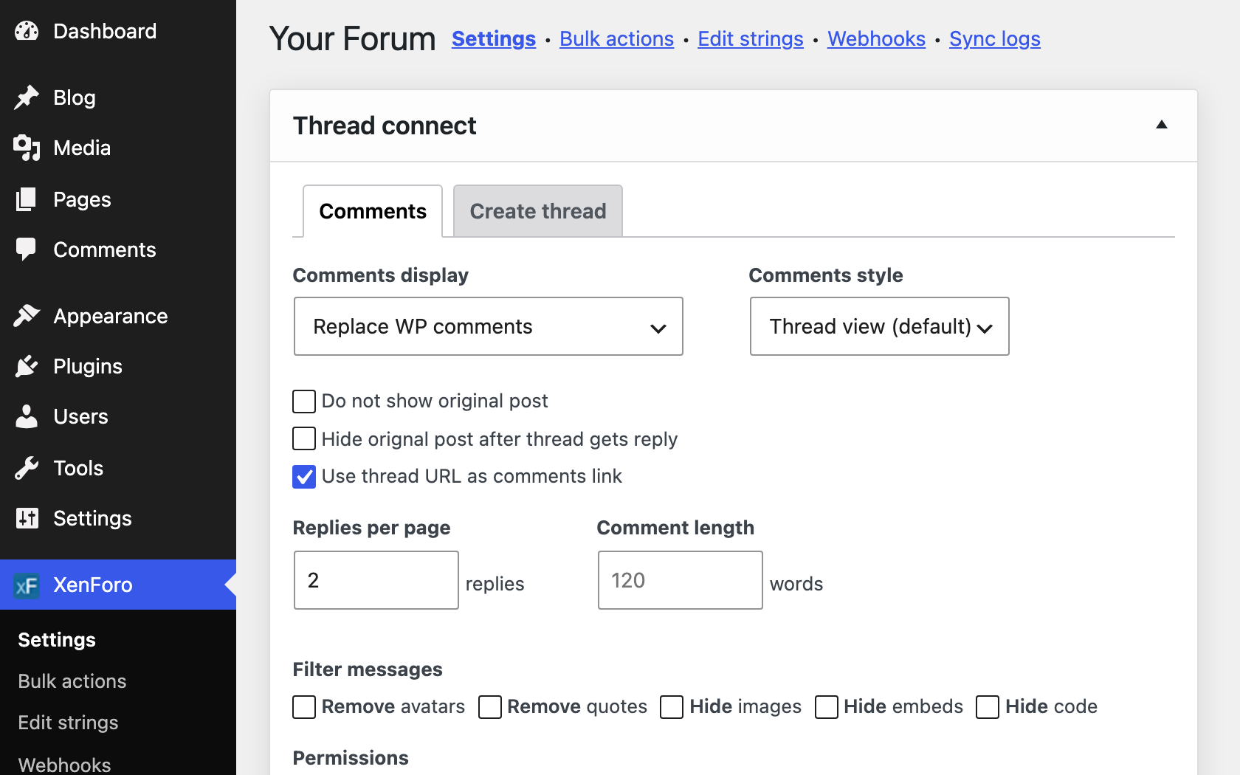
Task: Open Appearance in the sidebar menu
Action: pyautogui.click(x=118, y=316)
